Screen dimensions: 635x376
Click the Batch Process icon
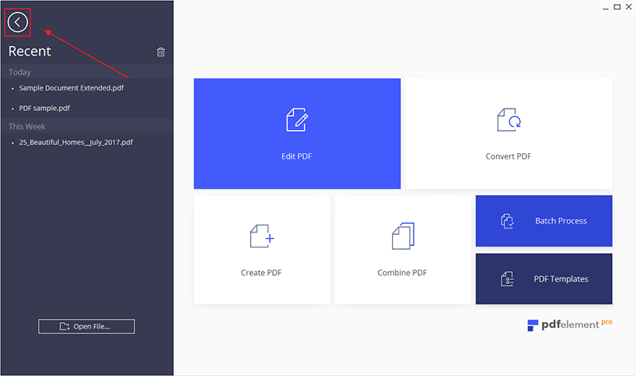[507, 221]
